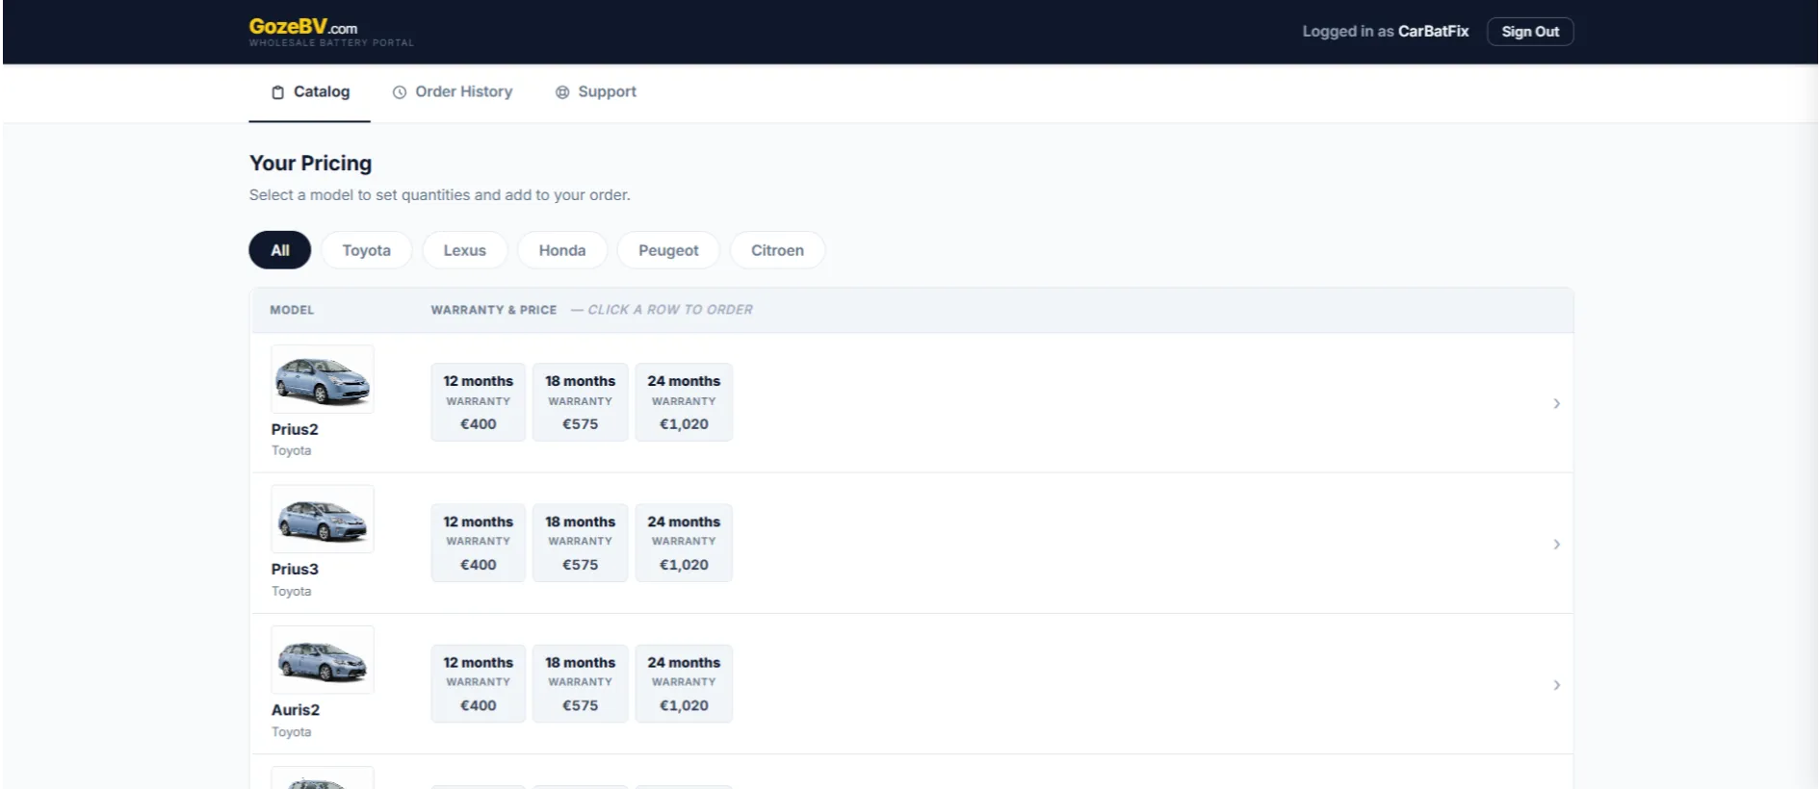Choose Auris2 12 months warranty €400
The image size is (1820, 789).
coord(479,683)
